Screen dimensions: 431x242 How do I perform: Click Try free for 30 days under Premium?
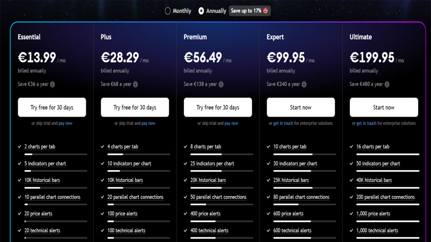tap(218, 107)
